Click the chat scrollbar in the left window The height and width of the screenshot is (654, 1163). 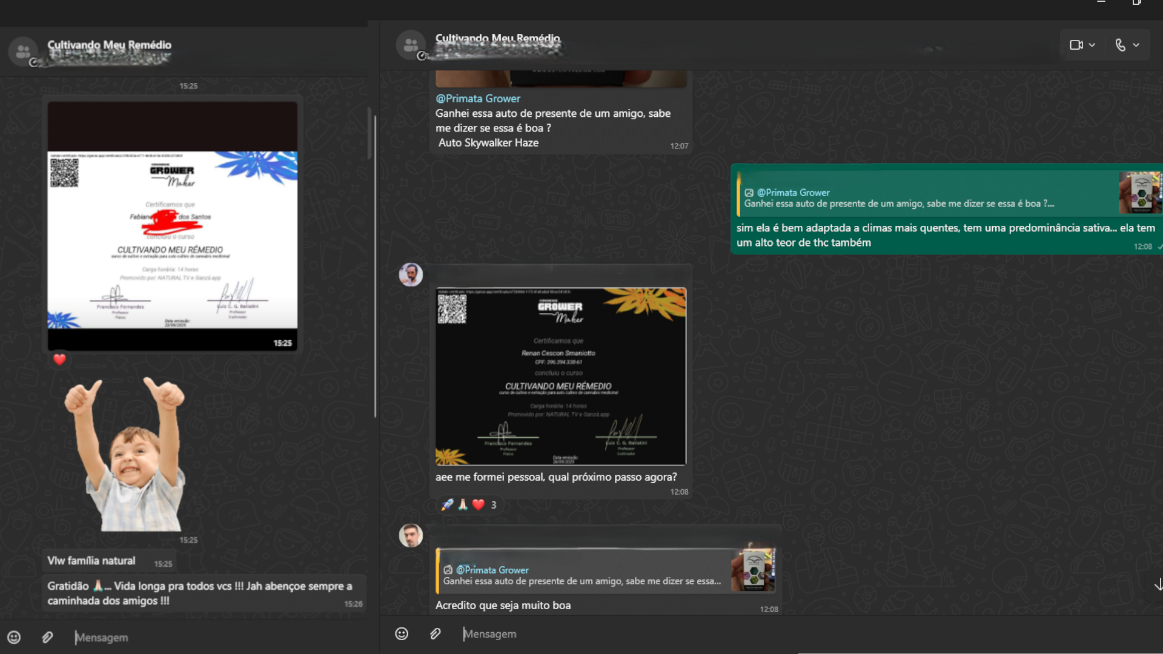point(369,134)
